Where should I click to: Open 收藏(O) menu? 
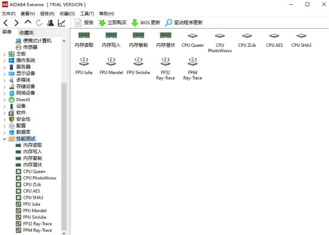tap(67, 14)
